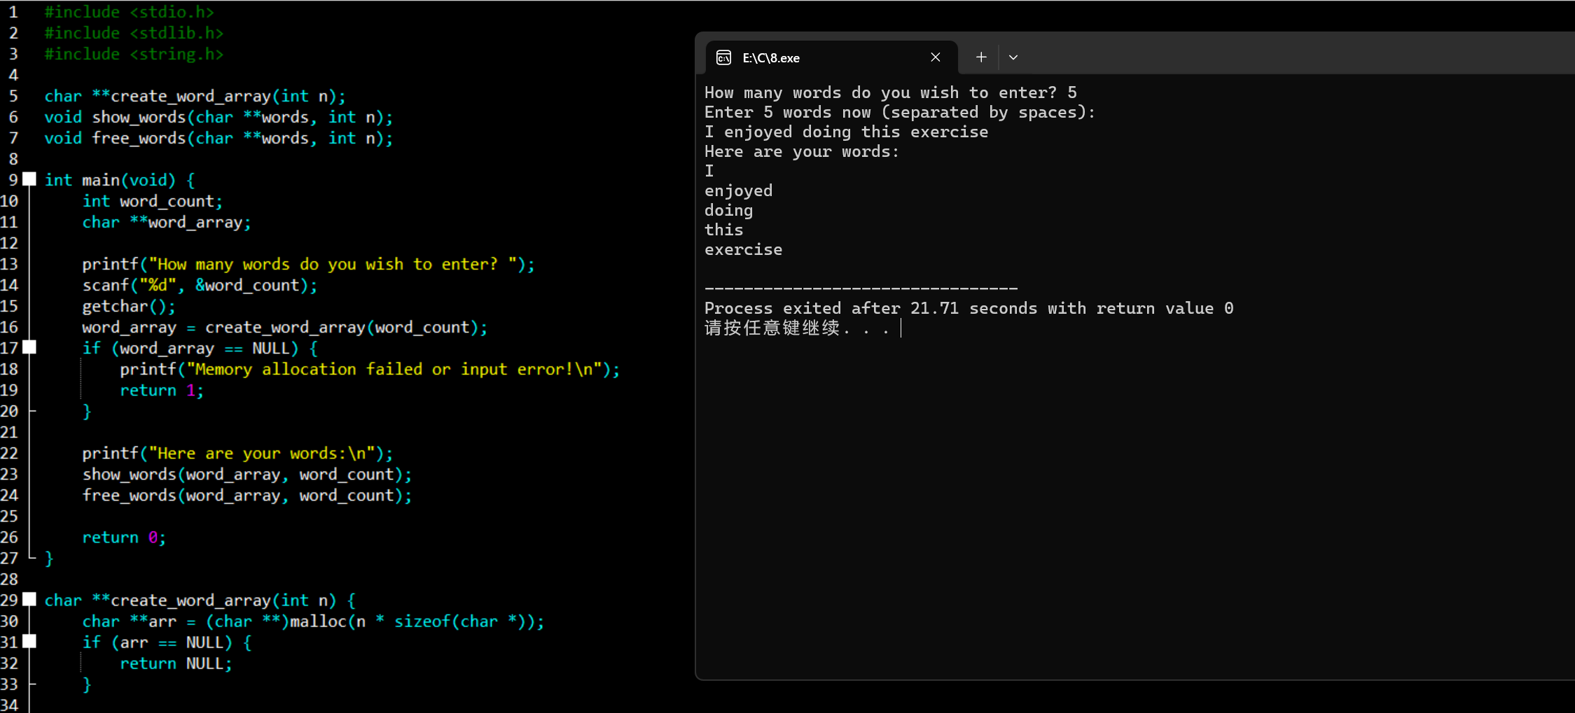This screenshot has width=1575, height=713.
Task: Click the #include <stdlib.h> line
Action: pyautogui.click(x=134, y=33)
